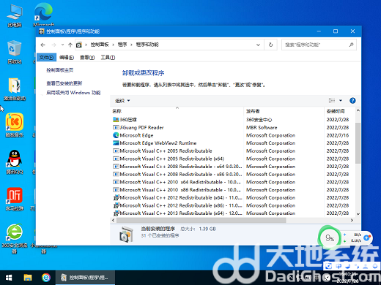Open Windows Start menu

pyautogui.click(x=9, y=278)
